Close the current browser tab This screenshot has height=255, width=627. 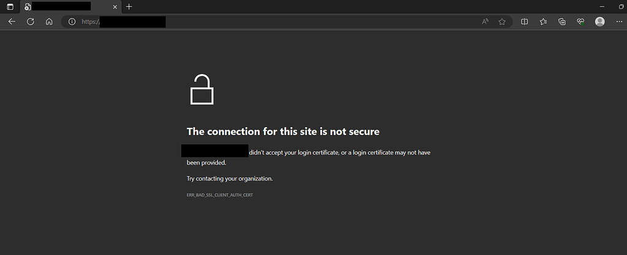(x=115, y=7)
